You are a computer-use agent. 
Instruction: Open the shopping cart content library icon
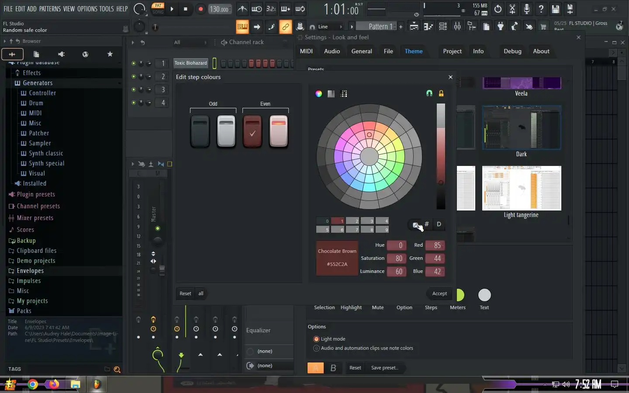point(543,27)
